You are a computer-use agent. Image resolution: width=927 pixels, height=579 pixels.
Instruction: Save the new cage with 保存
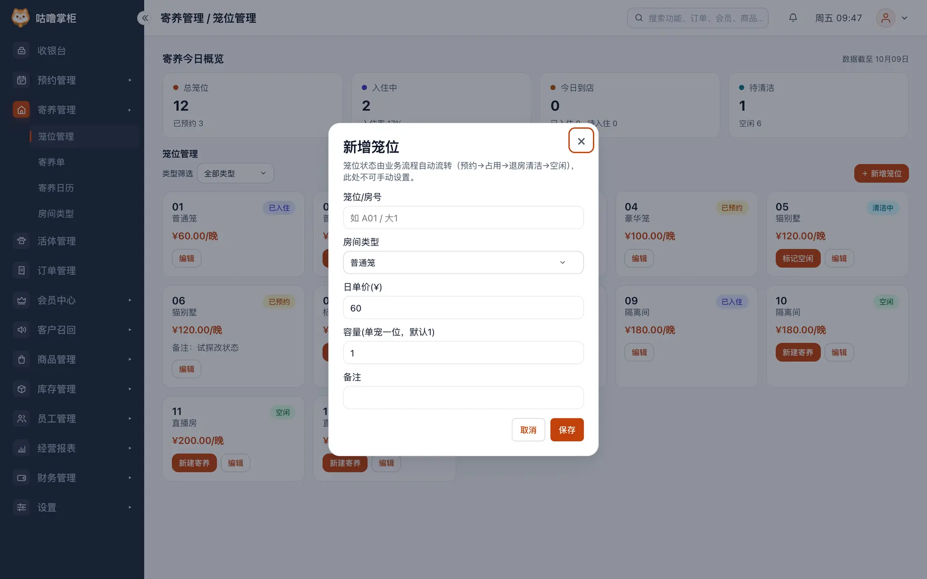point(567,429)
